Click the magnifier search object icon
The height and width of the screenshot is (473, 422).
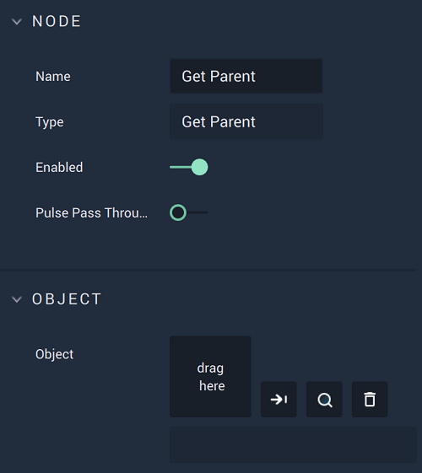[324, 399]
